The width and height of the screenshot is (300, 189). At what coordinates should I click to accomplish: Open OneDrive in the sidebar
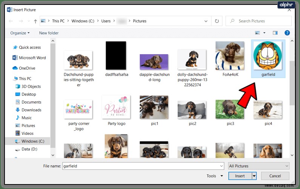[x=24, y=68]
